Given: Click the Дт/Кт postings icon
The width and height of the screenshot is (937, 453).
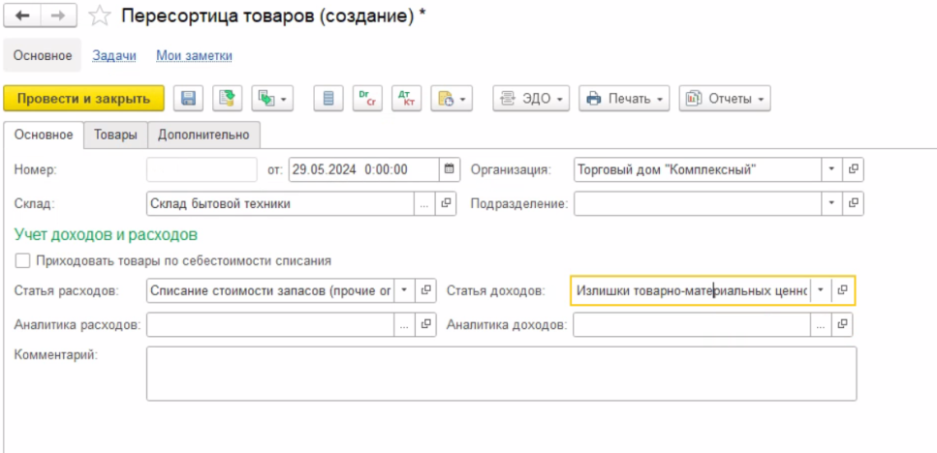Looking at the screenshot, I should click(406, 99).
